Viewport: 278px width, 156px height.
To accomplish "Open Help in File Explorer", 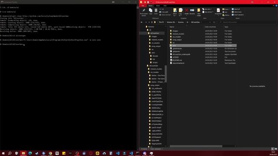I will coord(276,6).
